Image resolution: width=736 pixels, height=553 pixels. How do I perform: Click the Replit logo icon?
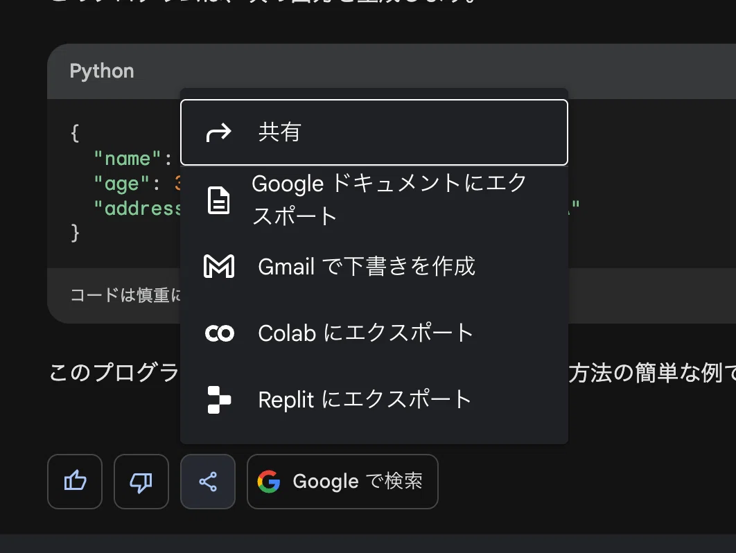pos(219,399)
